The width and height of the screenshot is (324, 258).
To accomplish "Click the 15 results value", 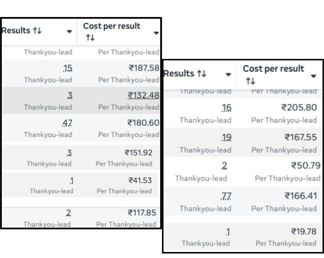I will [x=68, y=69].
